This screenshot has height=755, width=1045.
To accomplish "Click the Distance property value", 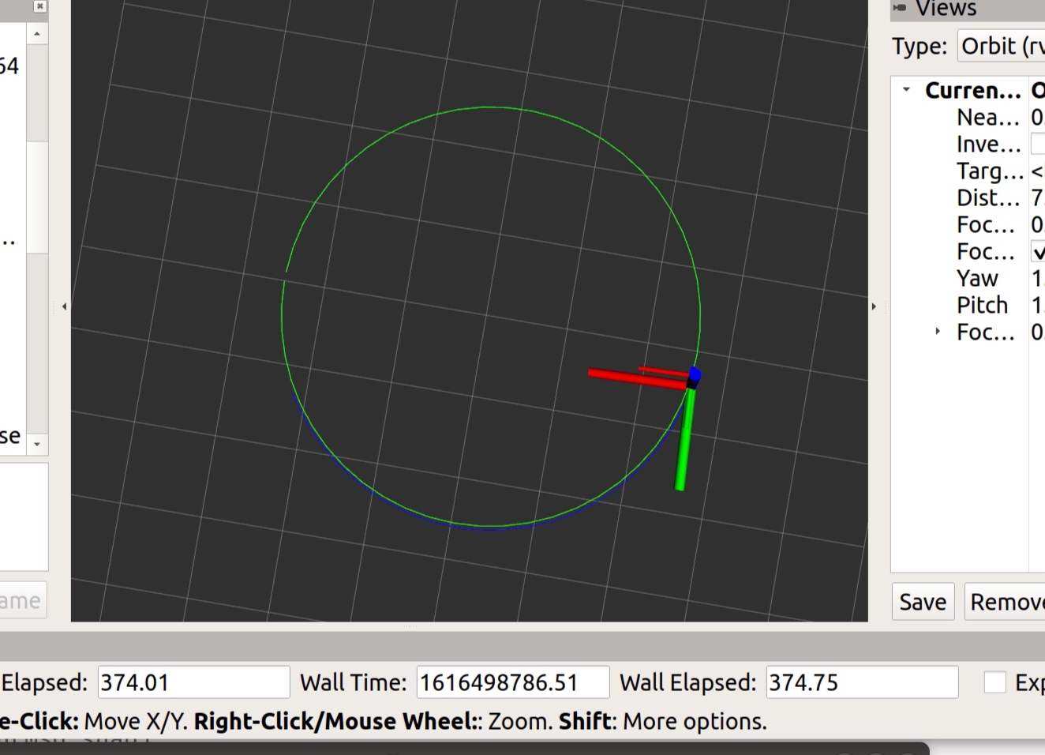I will (x=1036, y=197).
